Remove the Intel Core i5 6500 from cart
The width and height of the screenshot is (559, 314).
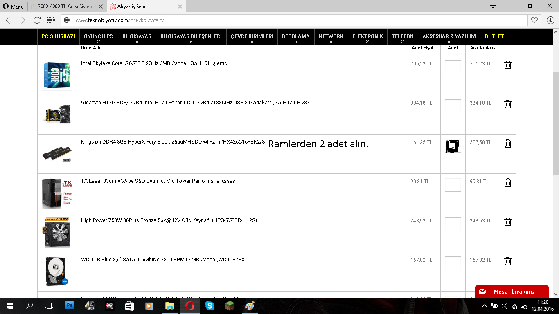tap(508, 65)
